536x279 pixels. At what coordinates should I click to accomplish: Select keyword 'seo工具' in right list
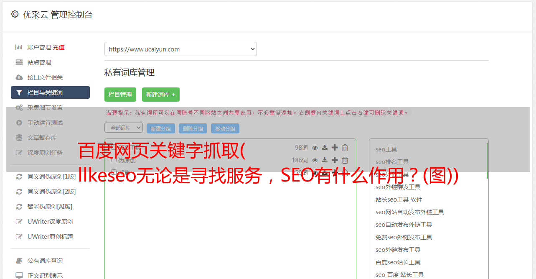point(386,149)
